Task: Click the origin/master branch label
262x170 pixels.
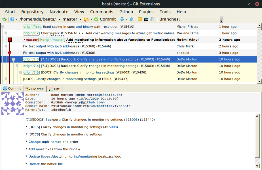Action: tap(52, 40)
